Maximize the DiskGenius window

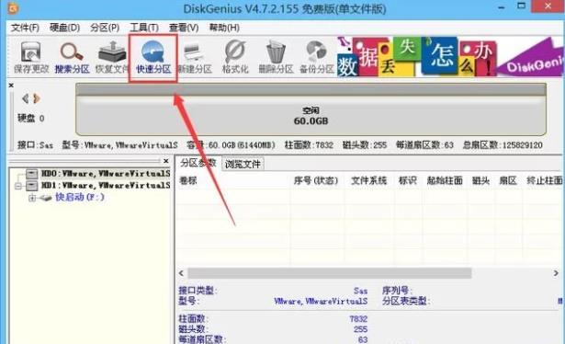521,6
